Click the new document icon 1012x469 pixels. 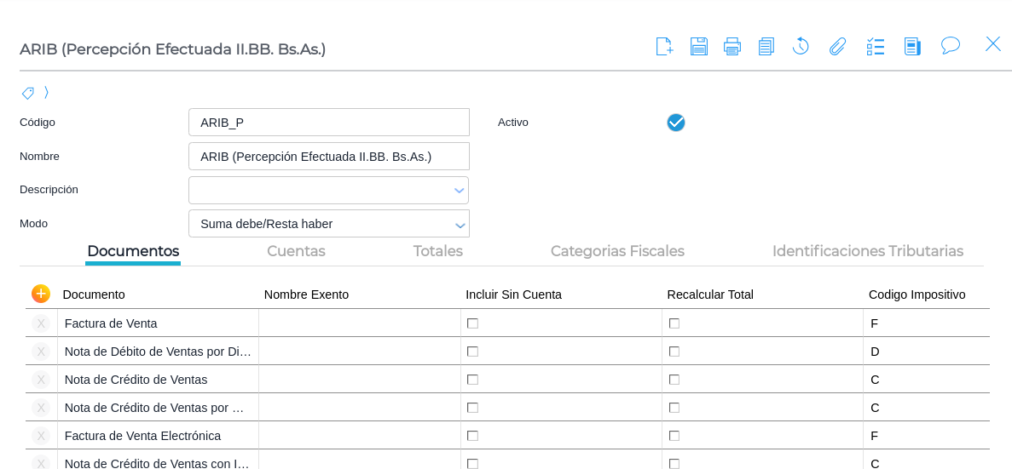[664, 46]
